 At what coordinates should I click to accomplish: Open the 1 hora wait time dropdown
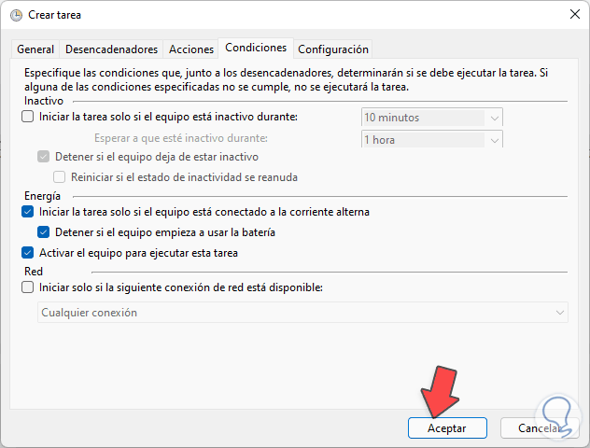[x=494, y=139]
